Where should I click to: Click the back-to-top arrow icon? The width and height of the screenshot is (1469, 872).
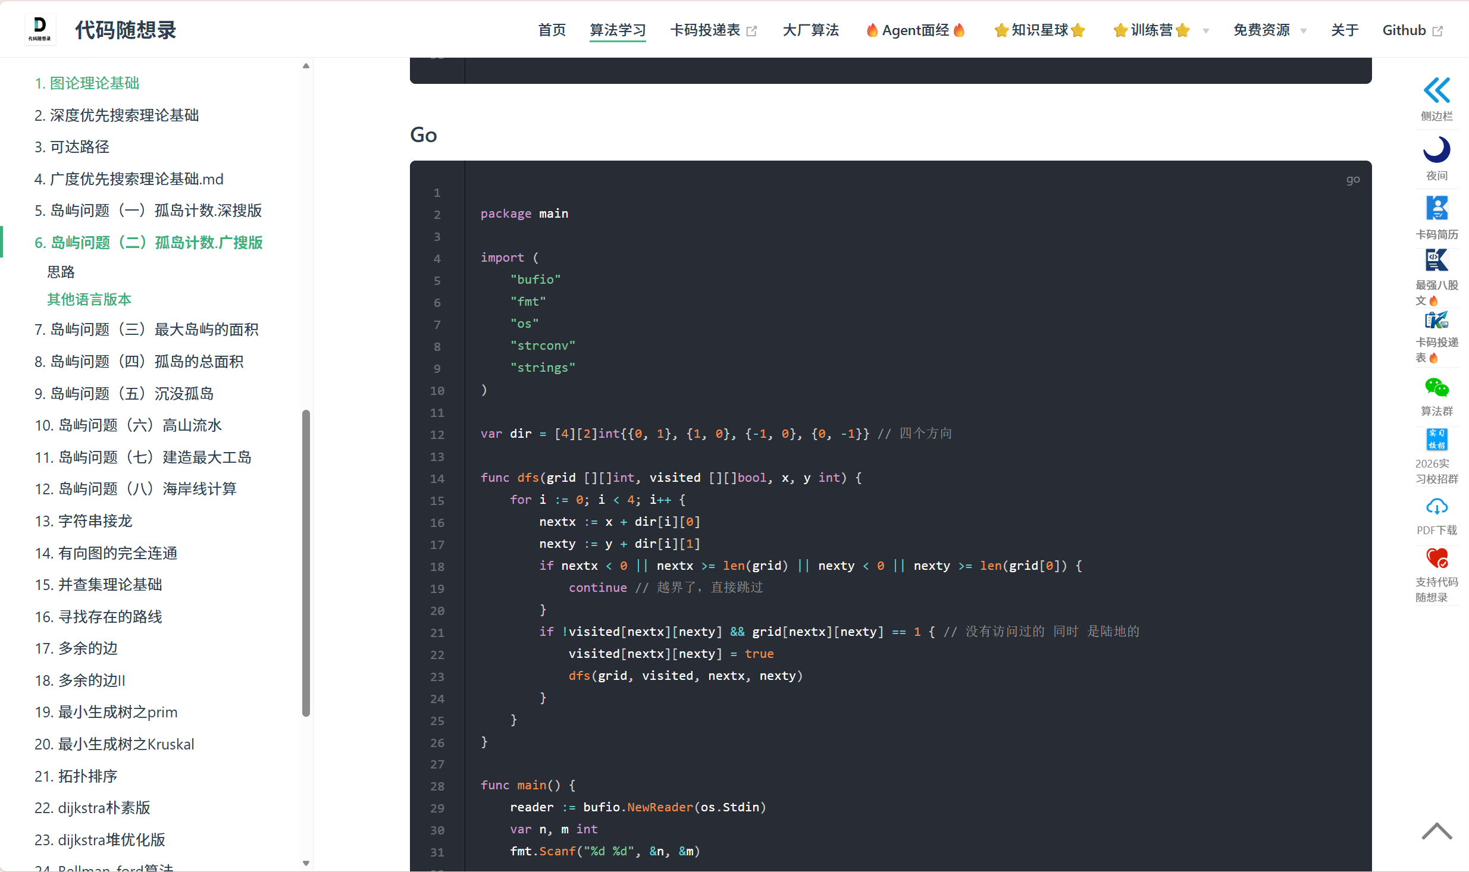coord(1436,830)
